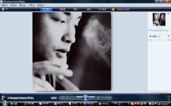This screenshot has height=106, width=171.
Task: Click the EN language bar indicator
Action: coord(115,103)
